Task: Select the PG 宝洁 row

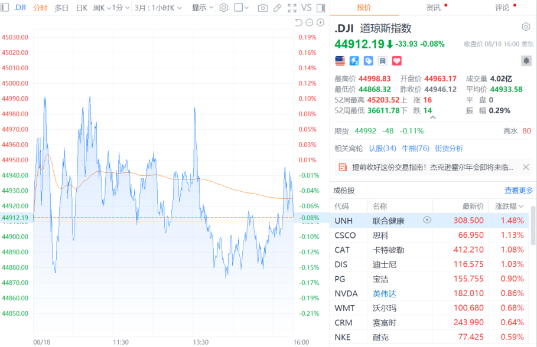Action: click(x=429, y=279)
